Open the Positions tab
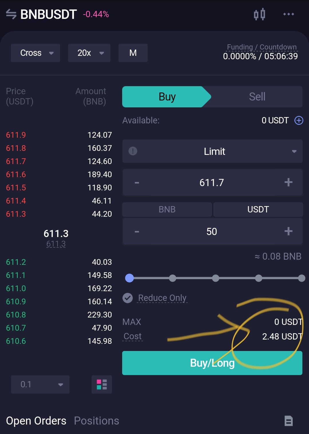 (x=96, y=421)
